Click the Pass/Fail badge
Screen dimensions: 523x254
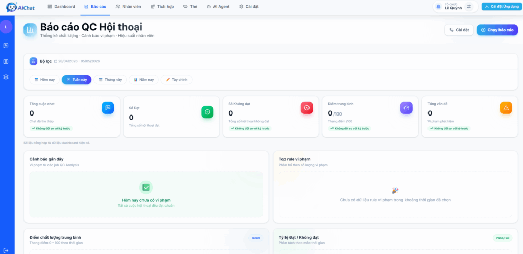coord(503,238)
